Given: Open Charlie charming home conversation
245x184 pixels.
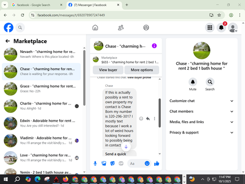Looking at the screenshot, I should pos(41,106).
